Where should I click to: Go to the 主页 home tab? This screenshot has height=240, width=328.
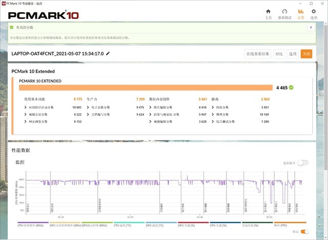pos(268,14)
